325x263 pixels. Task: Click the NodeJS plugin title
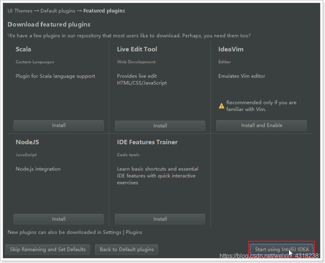[27, 142]
